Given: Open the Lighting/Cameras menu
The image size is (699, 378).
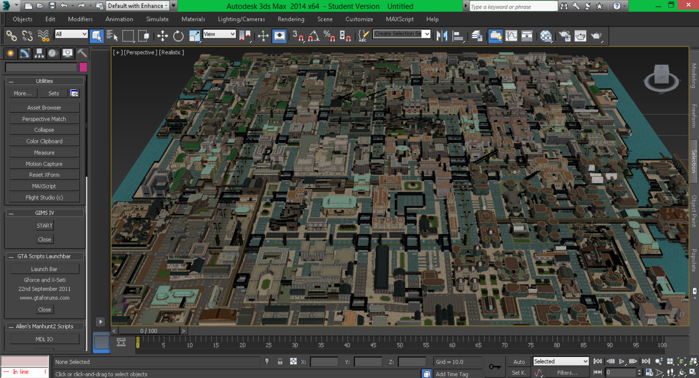Looking at the screenshot, I should click(x=241, y=19).
